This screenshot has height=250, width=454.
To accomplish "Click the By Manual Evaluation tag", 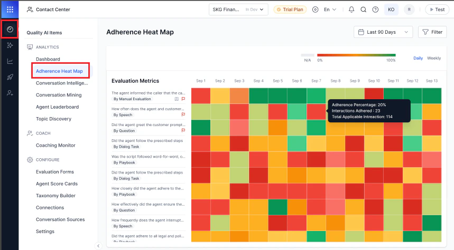I will point(132,99).
